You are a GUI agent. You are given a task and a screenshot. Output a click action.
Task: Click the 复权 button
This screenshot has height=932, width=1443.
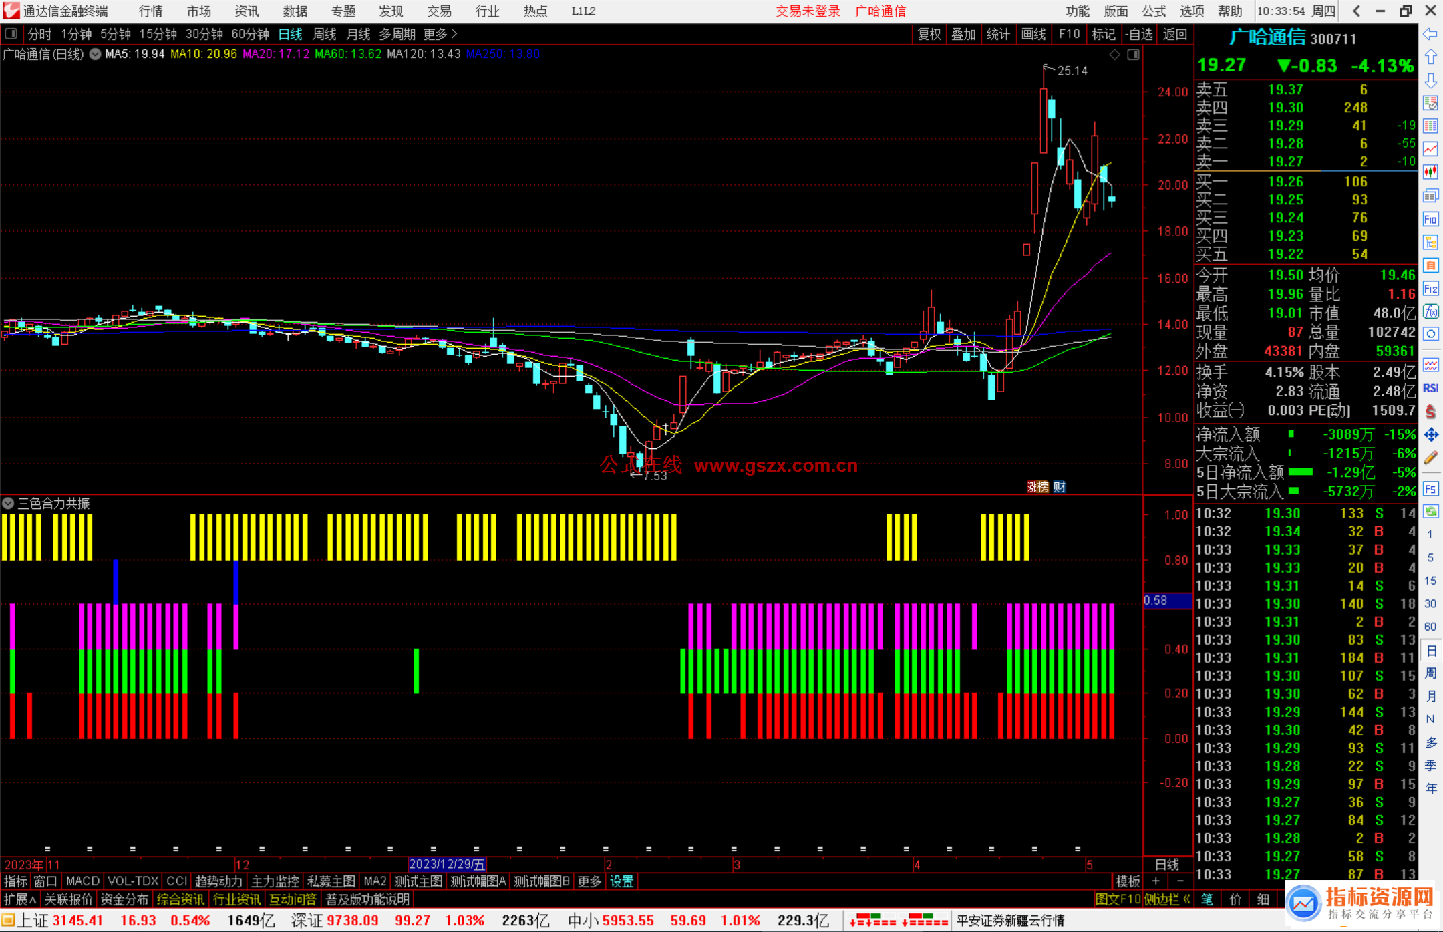pyautogui.click(x=929, y=34)
